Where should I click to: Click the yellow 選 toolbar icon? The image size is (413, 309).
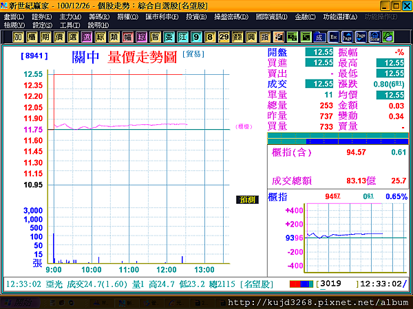(x=73, y=37)
